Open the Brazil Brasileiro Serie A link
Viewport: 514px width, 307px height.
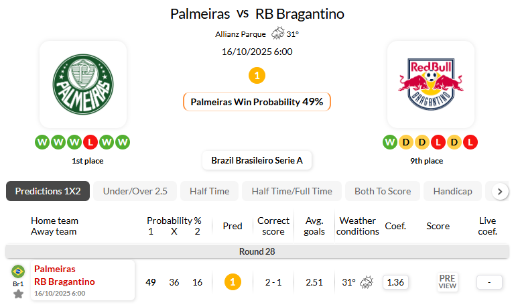[257, 161]
